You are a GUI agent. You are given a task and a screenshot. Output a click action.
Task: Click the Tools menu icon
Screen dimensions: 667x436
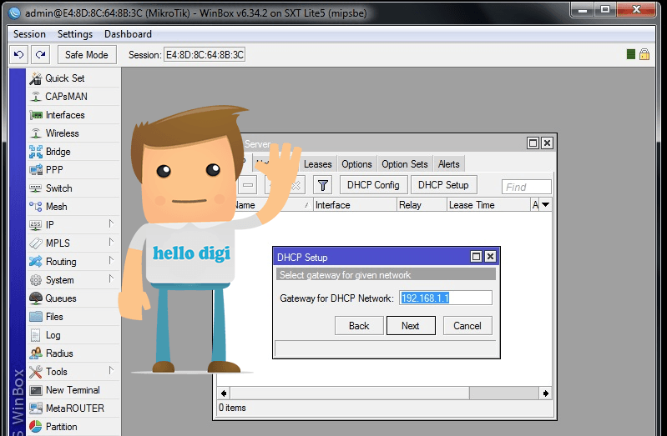click(36, 372)
